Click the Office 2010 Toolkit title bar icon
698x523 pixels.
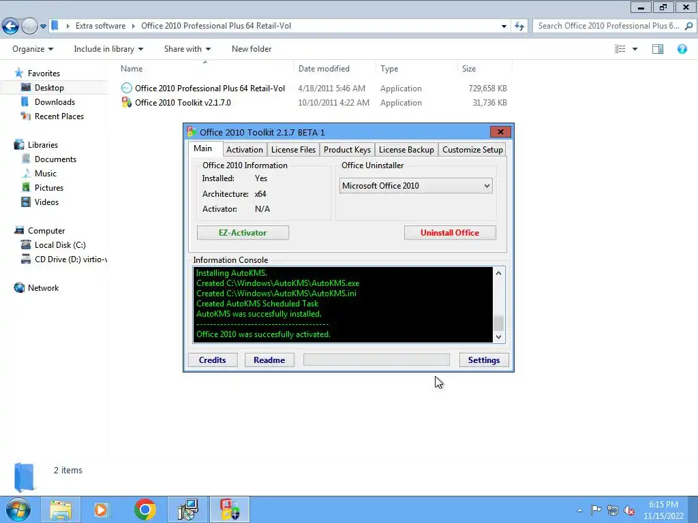[192, 132]
